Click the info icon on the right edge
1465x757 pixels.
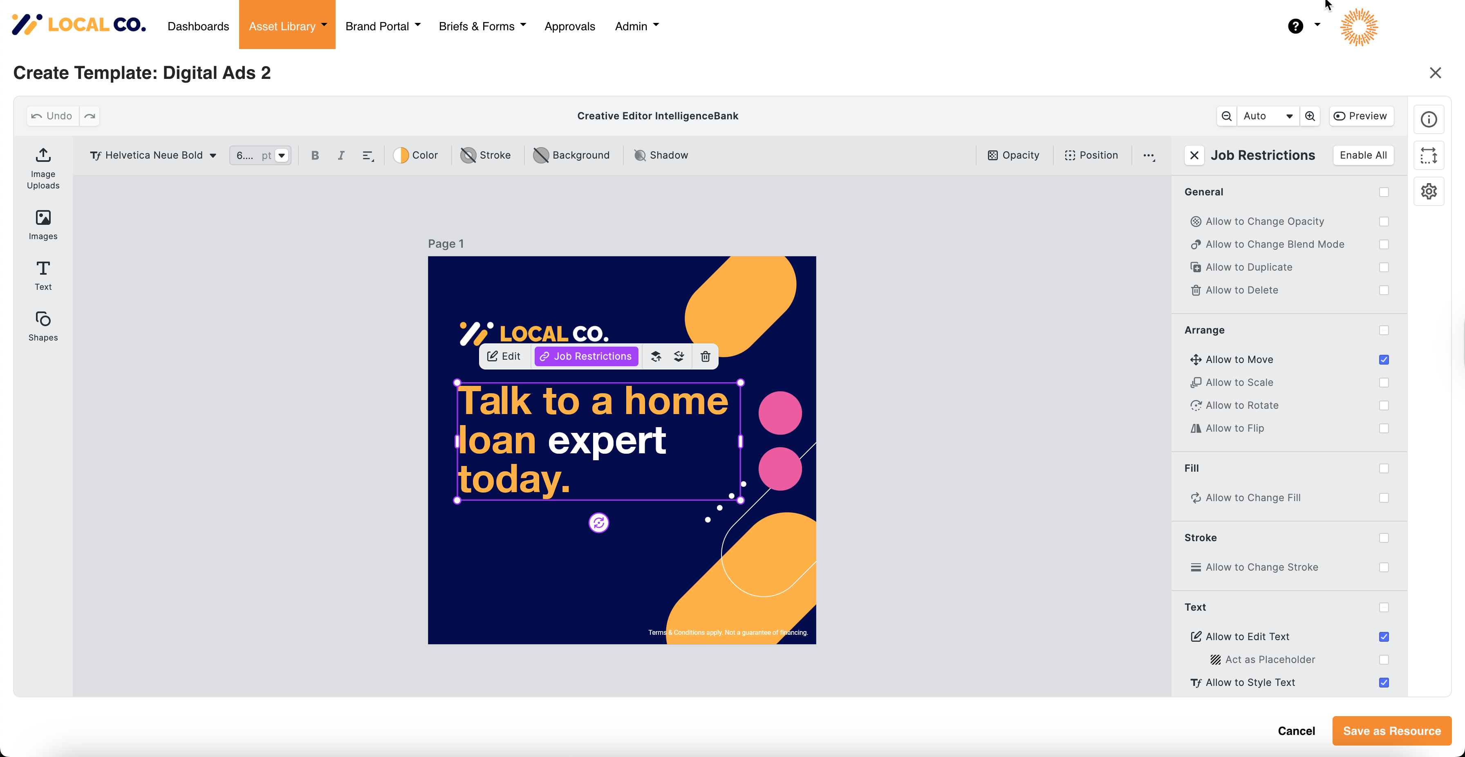pos(1429,119)
